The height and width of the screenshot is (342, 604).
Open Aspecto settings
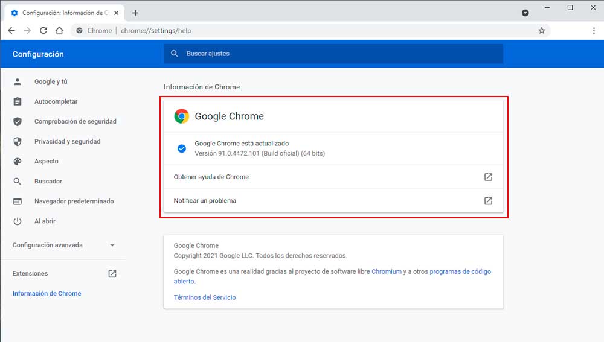(47, 162)
